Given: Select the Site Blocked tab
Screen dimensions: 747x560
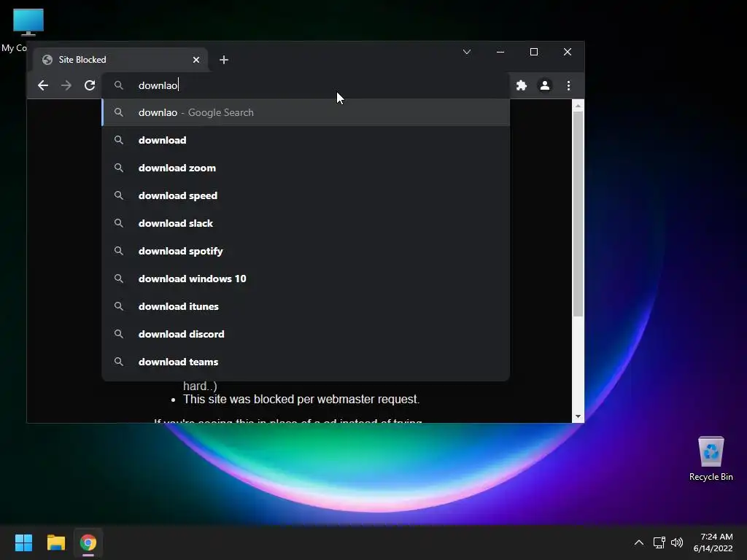Looking at the screenshot, I should click(120, 60).
